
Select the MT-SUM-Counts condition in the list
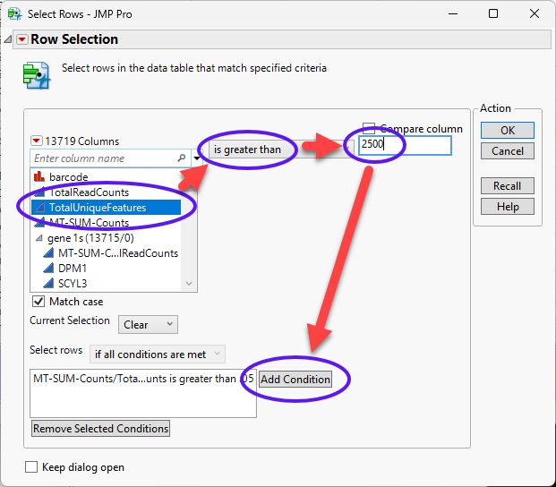click(x=143, y=379)
